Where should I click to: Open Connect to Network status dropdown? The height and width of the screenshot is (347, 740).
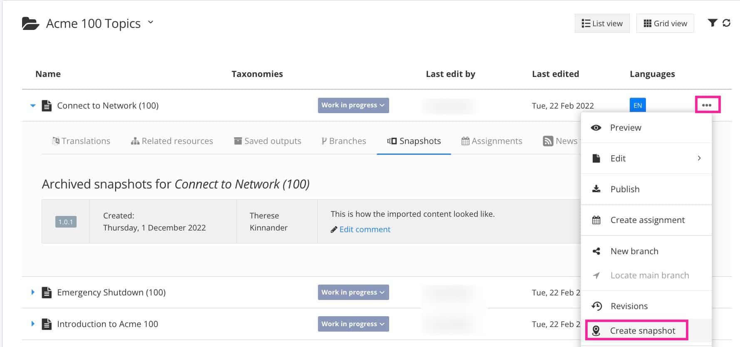pyautogui.click(x=353, y=105)
